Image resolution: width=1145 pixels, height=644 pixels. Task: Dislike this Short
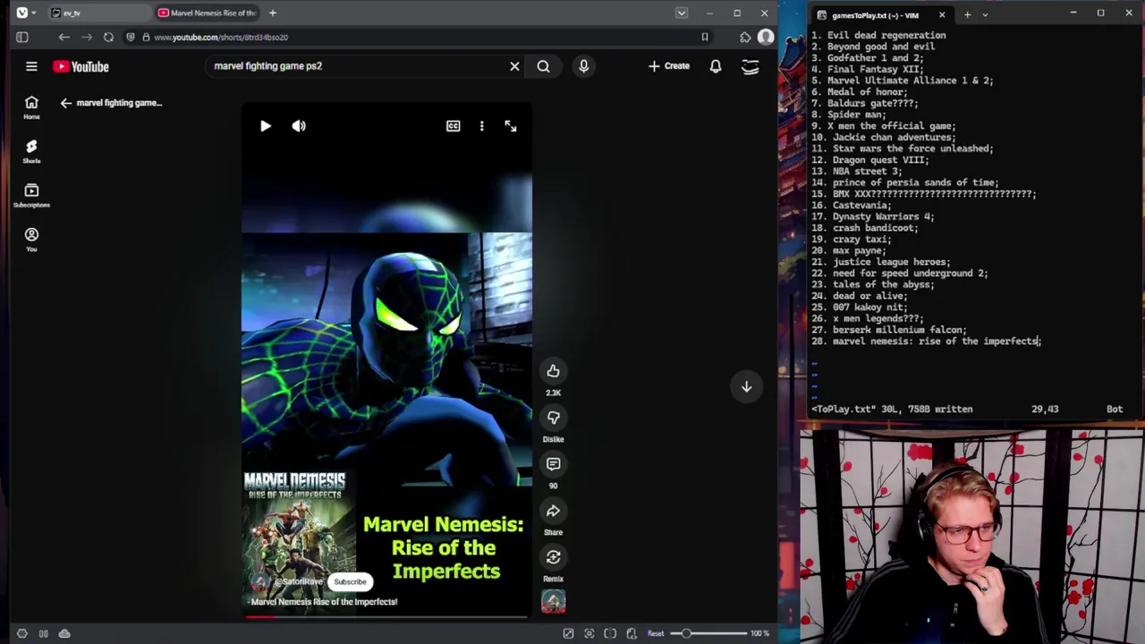553,418
